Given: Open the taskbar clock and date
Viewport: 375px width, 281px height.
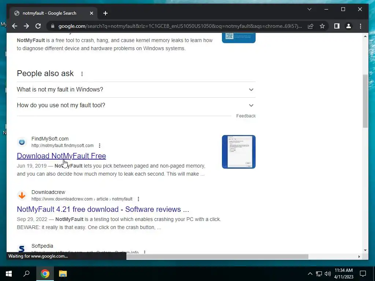Looking at the screenshot, I should click(x=344, y=274).
